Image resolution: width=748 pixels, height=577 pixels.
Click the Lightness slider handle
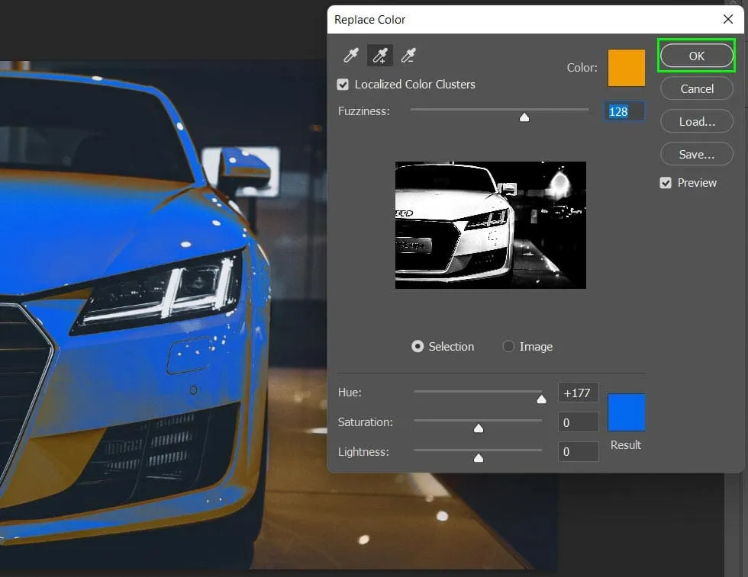tap(479, 458)
